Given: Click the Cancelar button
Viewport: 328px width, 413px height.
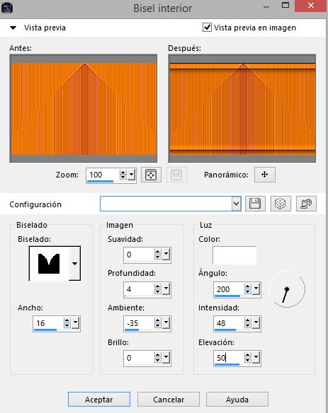Looking at the screenshot, I should (x=169, y=400).
